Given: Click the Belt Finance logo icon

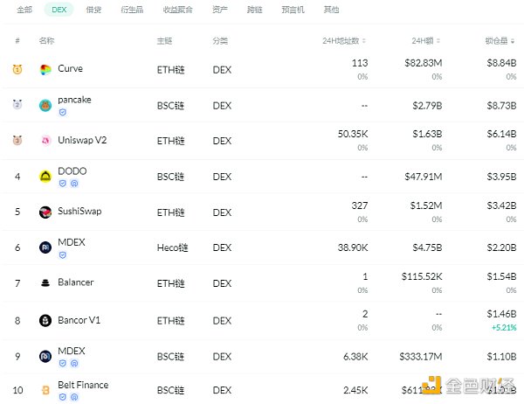Looking at the screenshot, I should [x=45, y=390].
